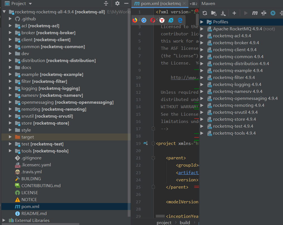Toggle Maven Offline Mode

[x=264, y=13]
